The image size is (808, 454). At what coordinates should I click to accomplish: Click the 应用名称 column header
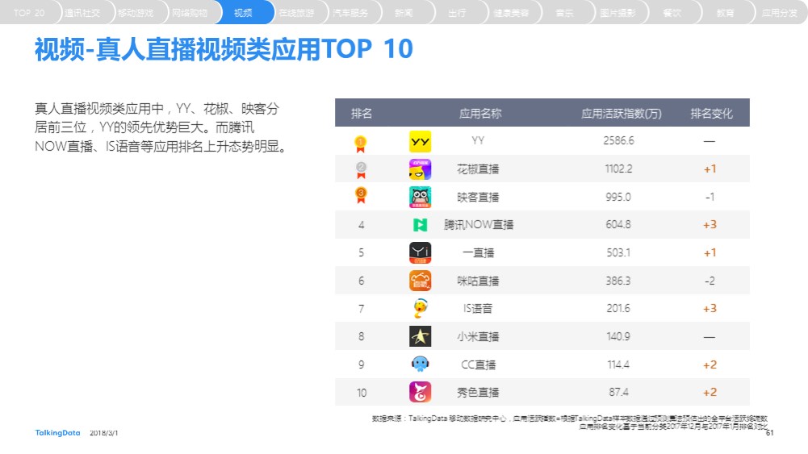click(x=479, y=113)
